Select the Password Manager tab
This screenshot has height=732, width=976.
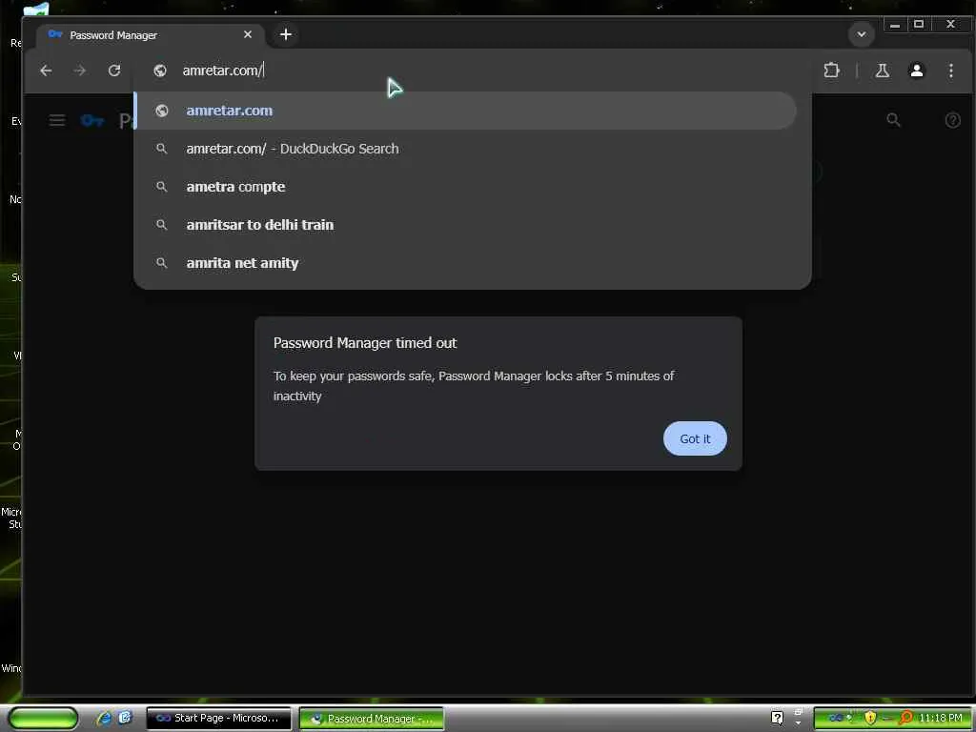(151, 35)
